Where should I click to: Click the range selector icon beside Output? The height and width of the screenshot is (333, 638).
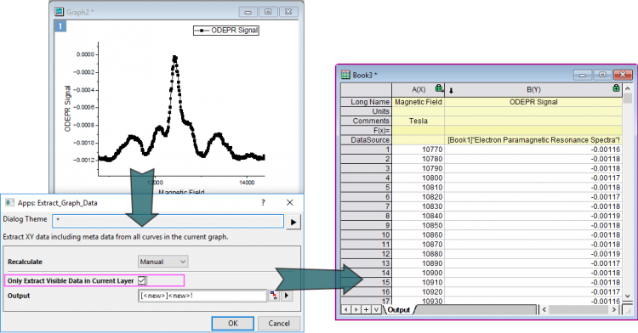coord(274,296)
